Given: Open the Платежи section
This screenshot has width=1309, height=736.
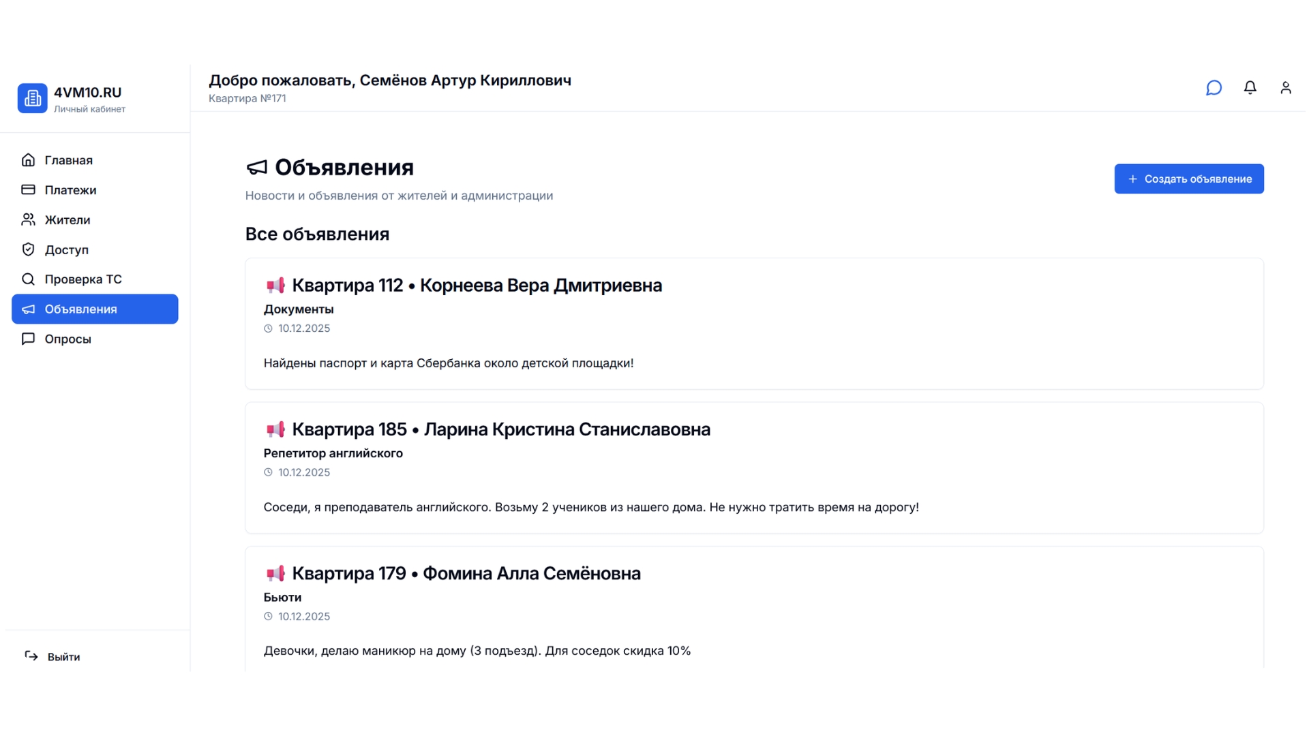Looking at the screenshot, I should (x=70, y=189).
